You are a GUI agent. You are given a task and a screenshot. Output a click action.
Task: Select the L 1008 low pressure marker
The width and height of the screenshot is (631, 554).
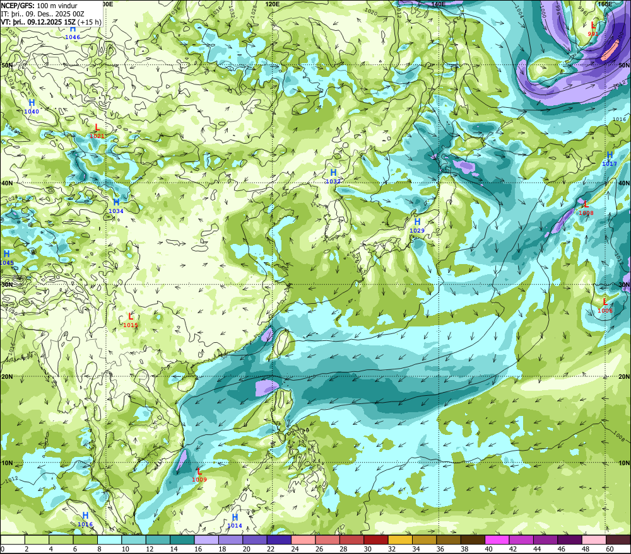click(x=586, y=208)
